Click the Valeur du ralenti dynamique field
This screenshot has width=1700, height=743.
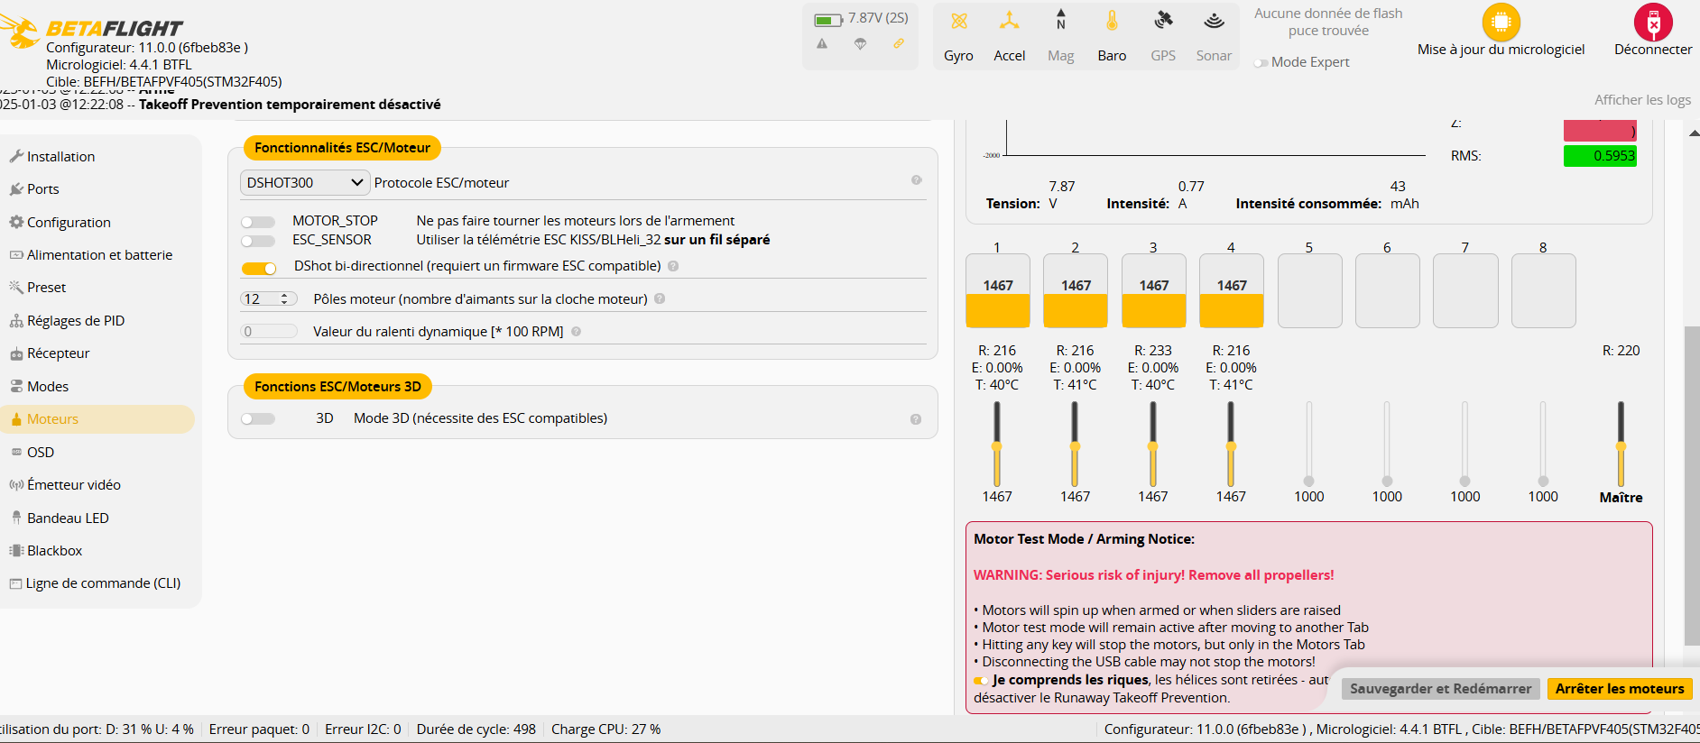tap(268, 332)
